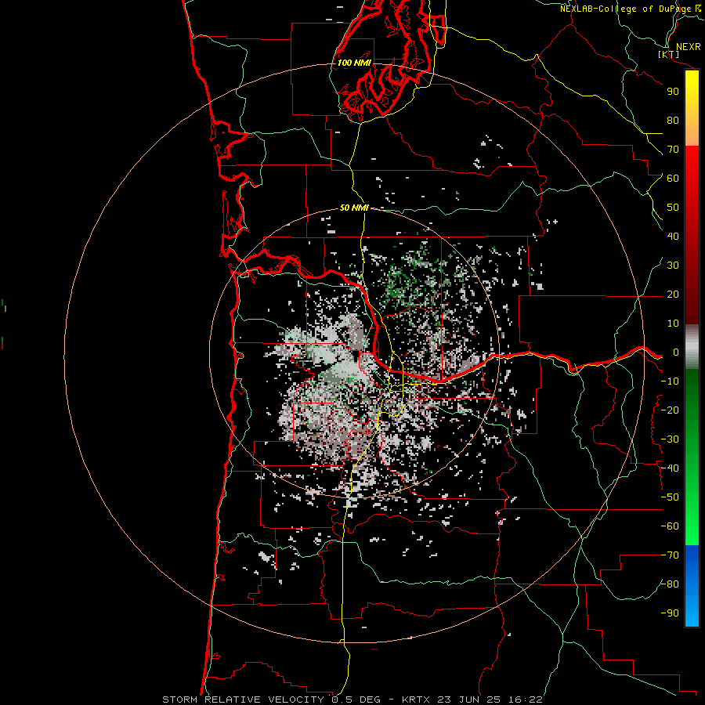Viewport: 705px width, 705px height.
Task: Pick the gray color bar segment around 0
Action: 692,347
